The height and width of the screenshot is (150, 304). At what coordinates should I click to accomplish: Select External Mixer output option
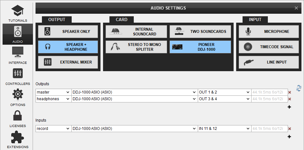[x=68, y=62]
